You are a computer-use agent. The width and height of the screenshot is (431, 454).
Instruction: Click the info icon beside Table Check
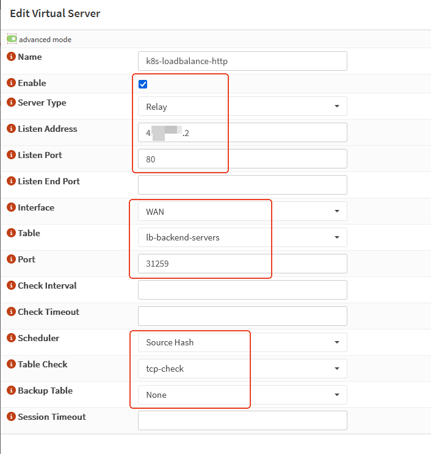click(x=11, y=364)
